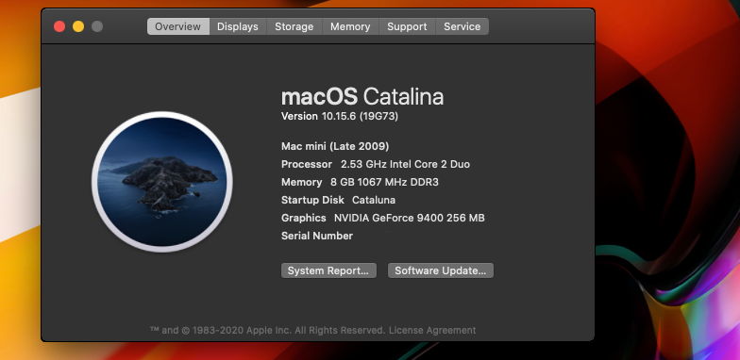Click the Version 10.15.6 (19G73) text

[x=340, y=116]
